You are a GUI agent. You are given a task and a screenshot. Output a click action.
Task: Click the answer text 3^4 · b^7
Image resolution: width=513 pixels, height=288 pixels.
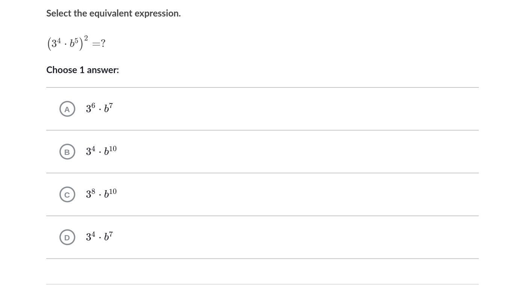(x=99, y=237)
